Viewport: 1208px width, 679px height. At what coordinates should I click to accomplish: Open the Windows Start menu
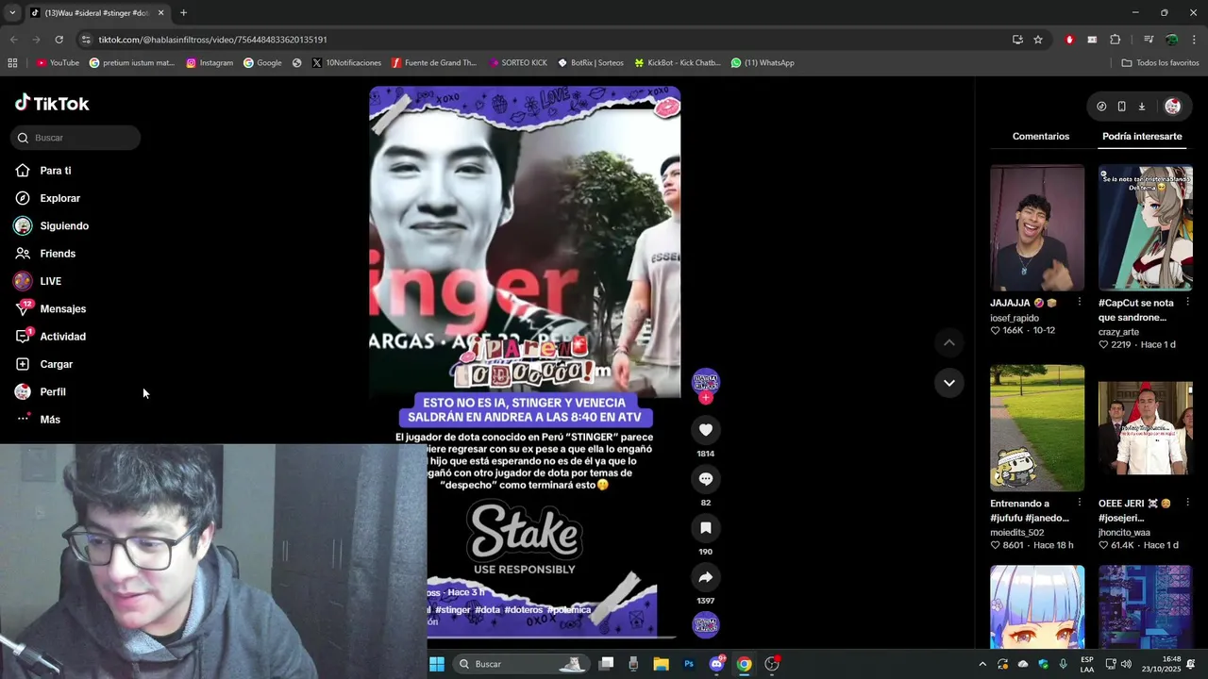click(437, 664)
